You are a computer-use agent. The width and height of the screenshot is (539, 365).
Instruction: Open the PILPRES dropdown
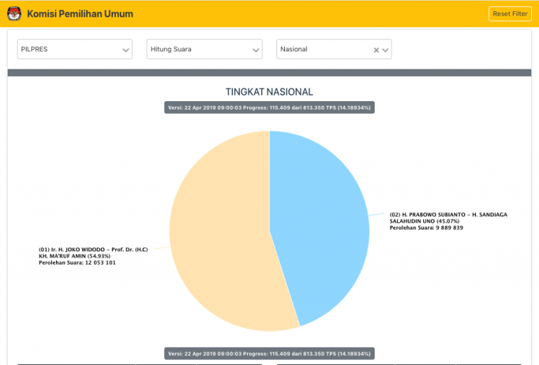tap(74, 49)
